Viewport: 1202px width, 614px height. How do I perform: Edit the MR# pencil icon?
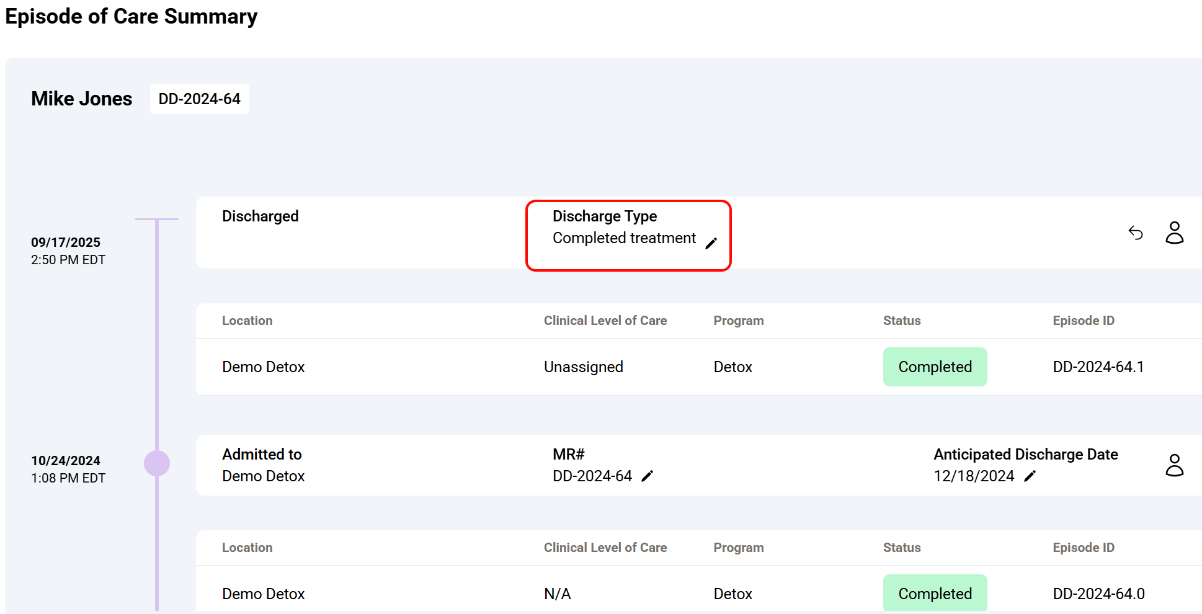[647, 476]
